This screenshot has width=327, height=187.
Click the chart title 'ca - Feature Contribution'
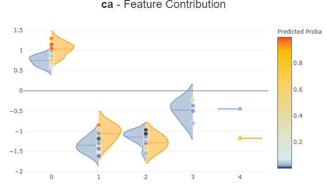pyautogui.click(x=163, y=5)
